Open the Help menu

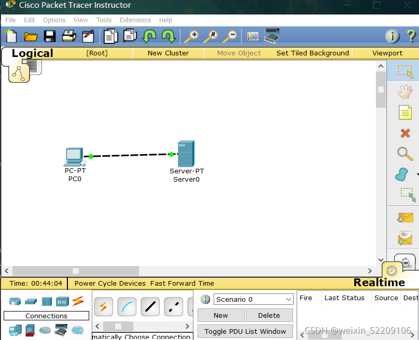[x=165, y=20]
